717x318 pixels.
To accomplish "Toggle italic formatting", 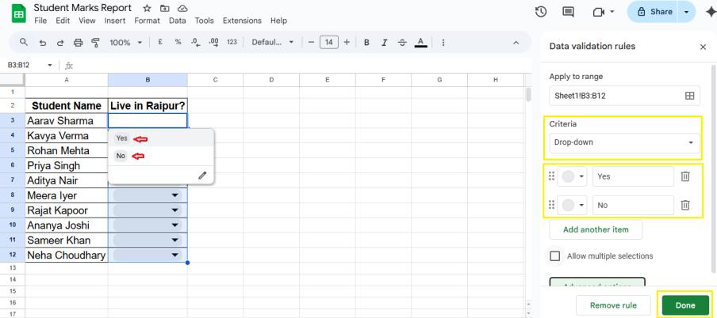I will point(385,43).
